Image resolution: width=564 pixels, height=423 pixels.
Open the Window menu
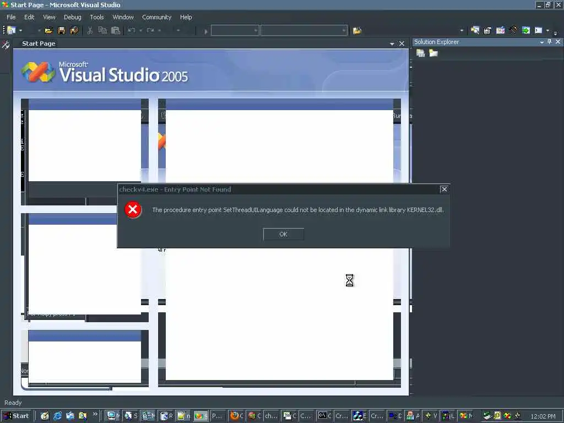[123, 17]
